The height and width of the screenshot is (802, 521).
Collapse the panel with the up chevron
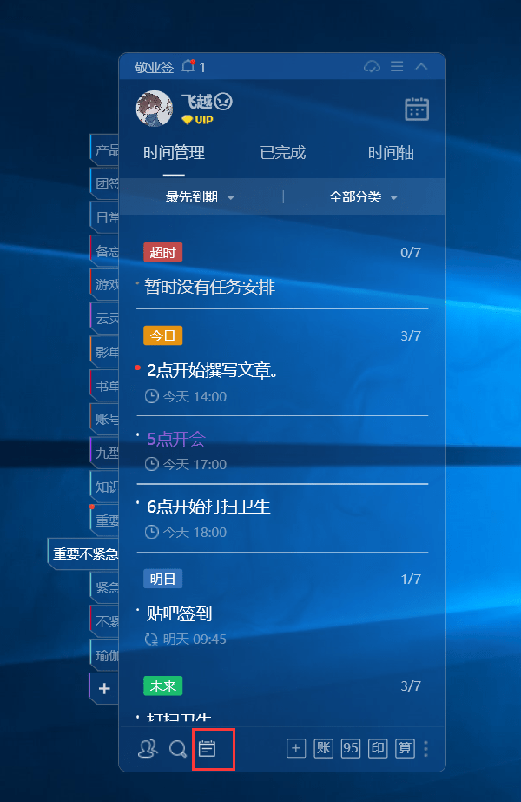421,67
